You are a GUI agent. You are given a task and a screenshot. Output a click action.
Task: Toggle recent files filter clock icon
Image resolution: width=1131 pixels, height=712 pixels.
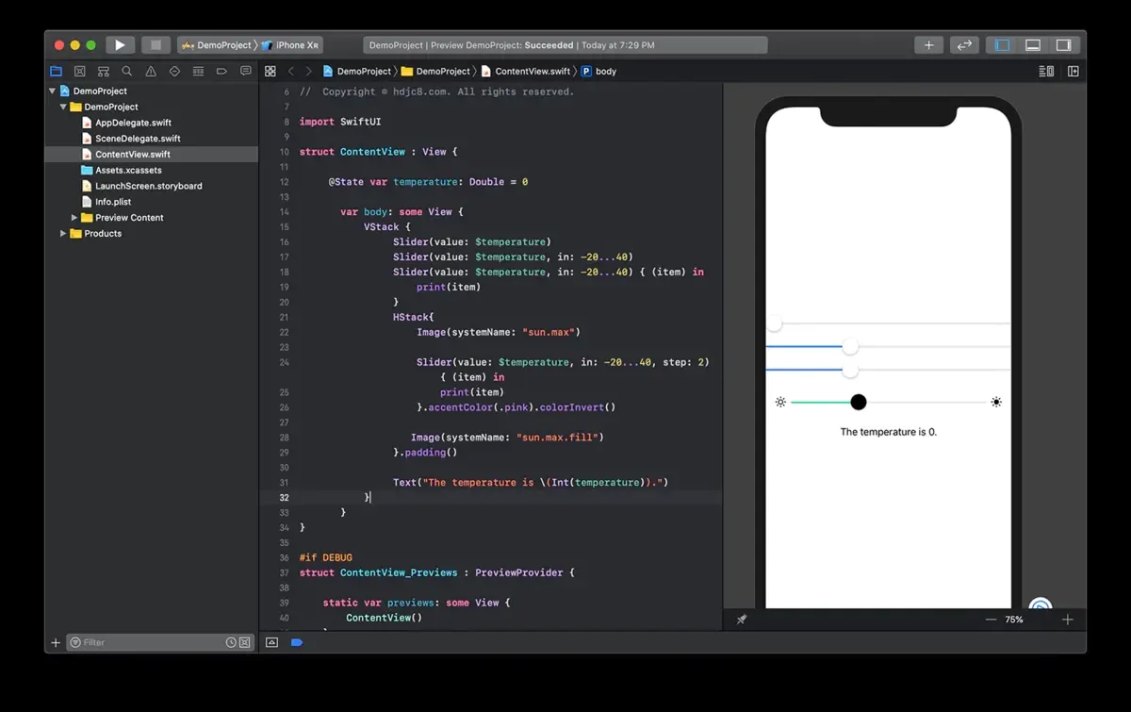(231, 642)
